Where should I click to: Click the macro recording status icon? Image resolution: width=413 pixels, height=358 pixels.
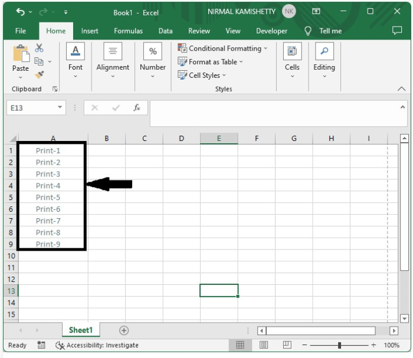[x=41, y=345]
